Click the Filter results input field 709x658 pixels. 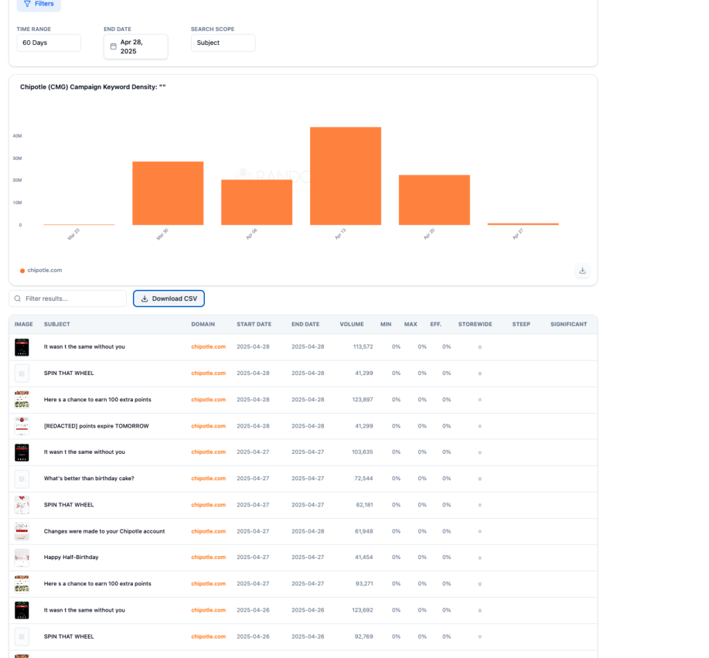(73, 299)
